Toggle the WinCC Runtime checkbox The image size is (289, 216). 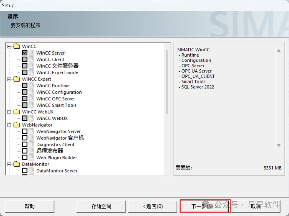25,85
